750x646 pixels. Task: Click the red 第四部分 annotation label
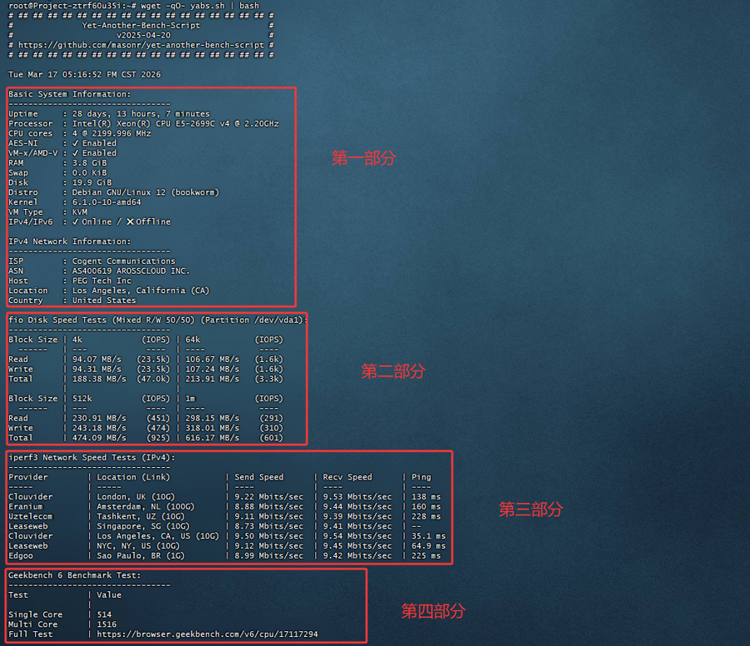[x=433, y=611]
